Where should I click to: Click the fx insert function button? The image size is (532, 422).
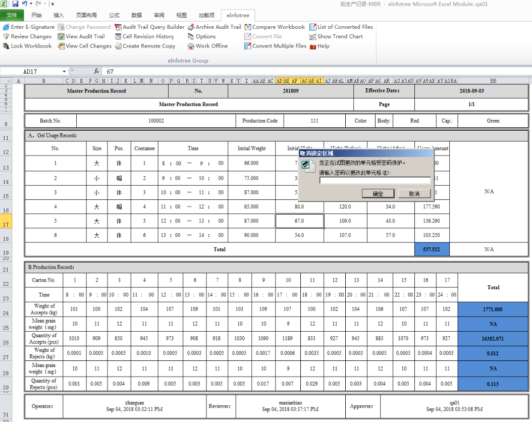96,72
